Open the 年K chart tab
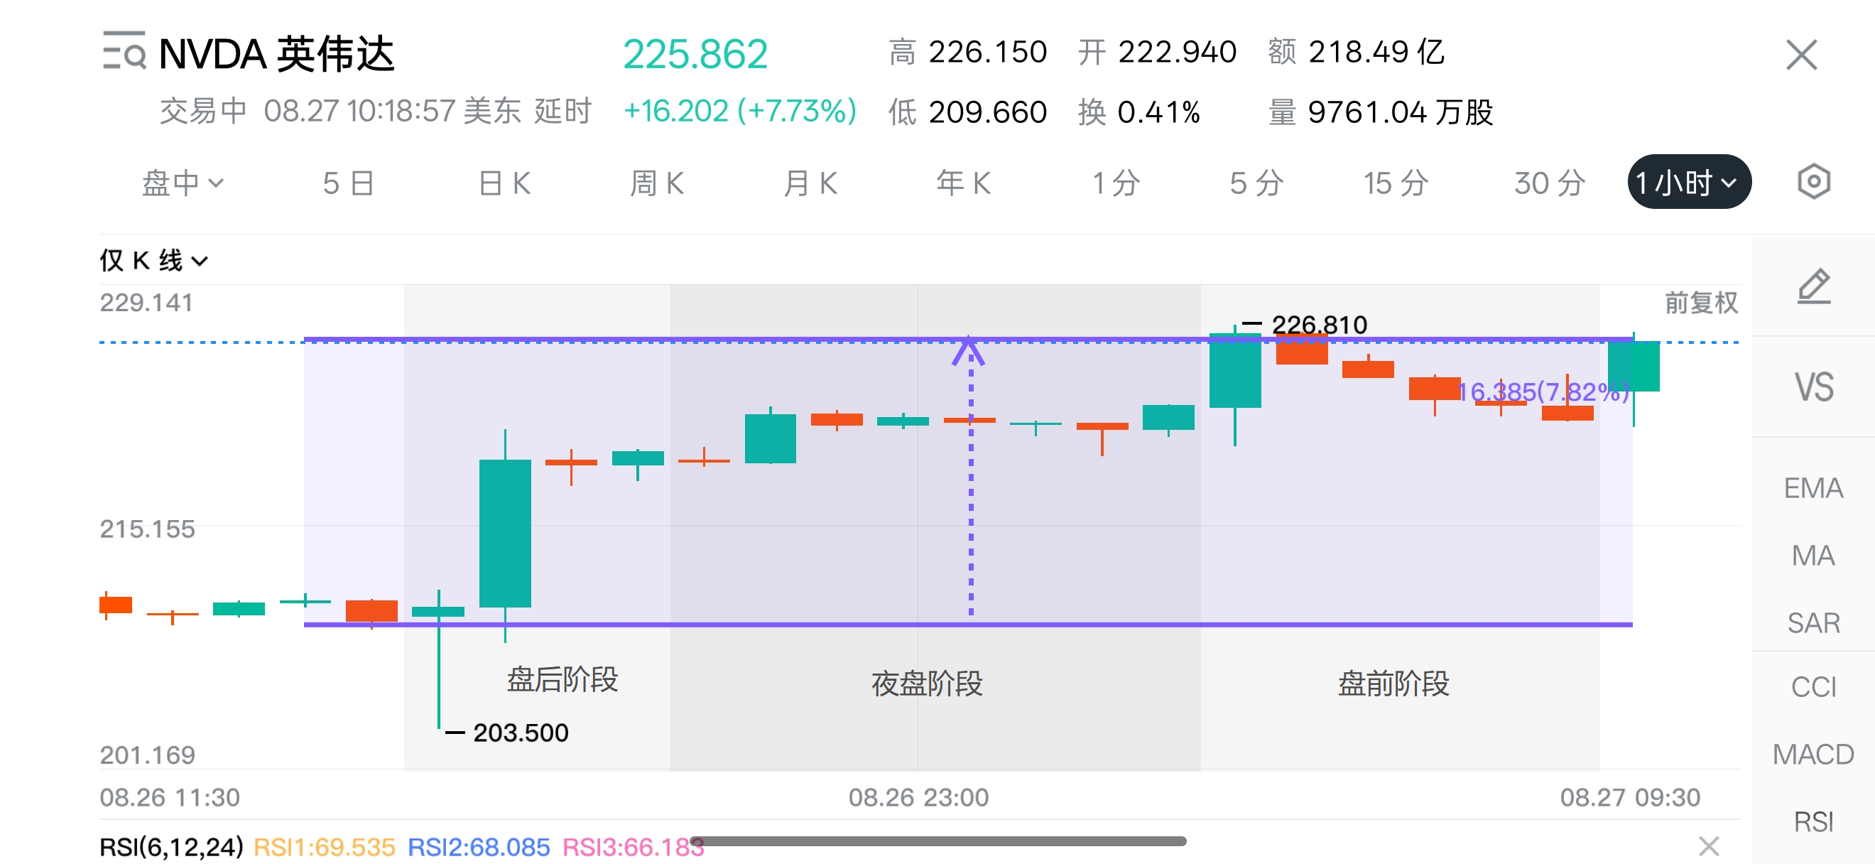 (963, 183)
